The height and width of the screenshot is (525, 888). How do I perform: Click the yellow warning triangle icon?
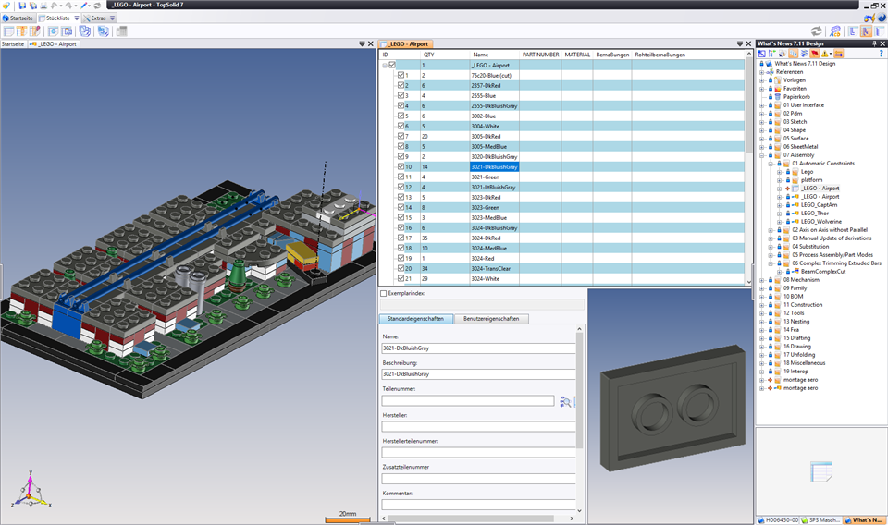(824, 54)
